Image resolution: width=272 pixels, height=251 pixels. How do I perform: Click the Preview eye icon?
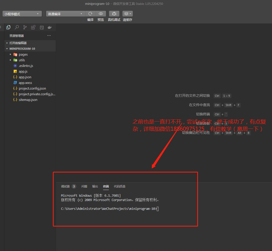pyautogui.click(x=101, y=14)
